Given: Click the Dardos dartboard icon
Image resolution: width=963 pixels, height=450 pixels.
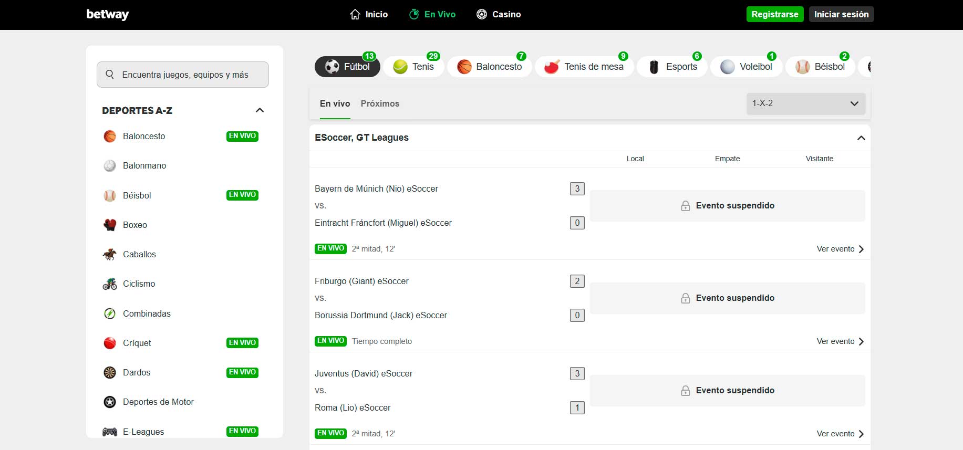Looking at the screenshot, I should pos(110,373).
